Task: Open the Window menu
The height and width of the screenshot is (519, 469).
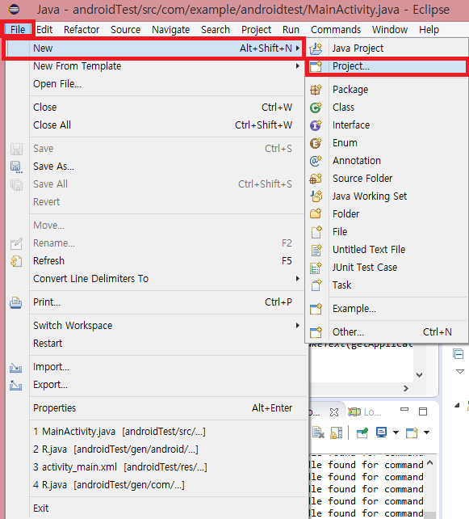Action: click(390, 30)
